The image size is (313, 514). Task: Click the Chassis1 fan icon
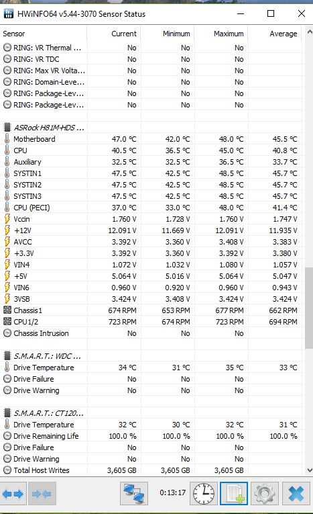coord(7,310)
